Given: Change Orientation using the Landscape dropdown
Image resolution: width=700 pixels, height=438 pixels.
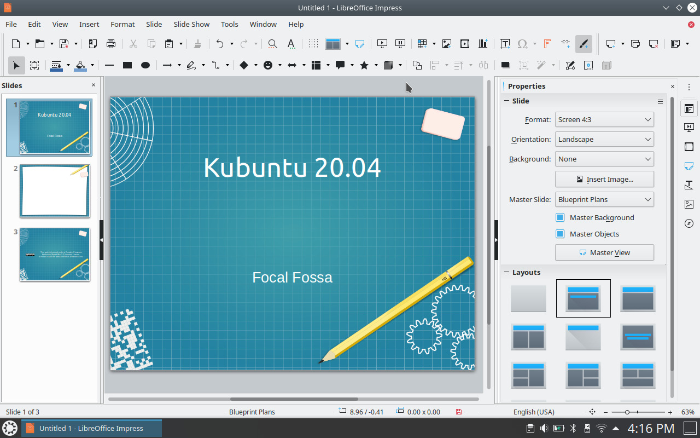Looking at the screenshot, I should point(604,139).
